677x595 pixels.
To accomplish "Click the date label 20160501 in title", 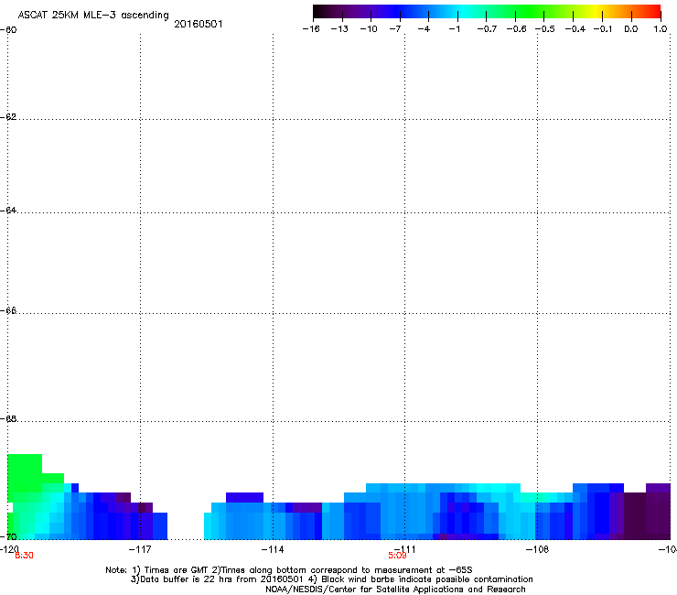I will pos(199,24).
